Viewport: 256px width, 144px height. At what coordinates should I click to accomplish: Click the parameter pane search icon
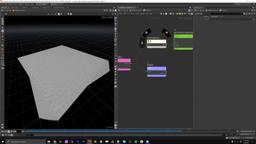click(x=249, y=14)
